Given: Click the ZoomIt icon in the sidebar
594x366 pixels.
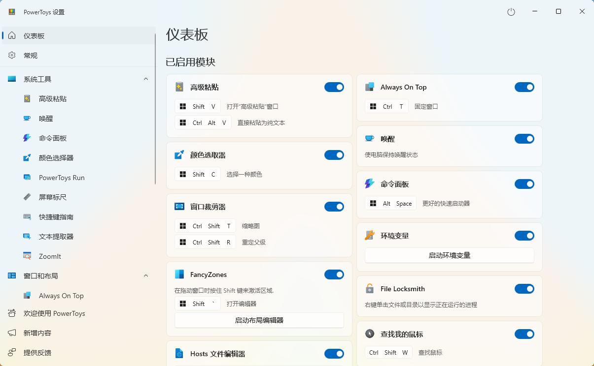Looking at the screenshot, I should coord(27,256).
